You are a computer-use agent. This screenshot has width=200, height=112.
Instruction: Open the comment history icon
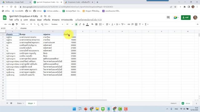[x=168, y=17]
